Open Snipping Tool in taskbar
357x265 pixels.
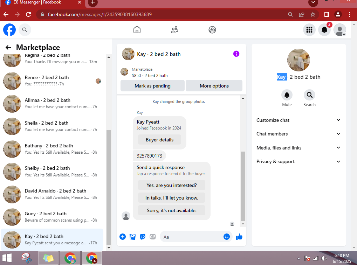point(27,258)
